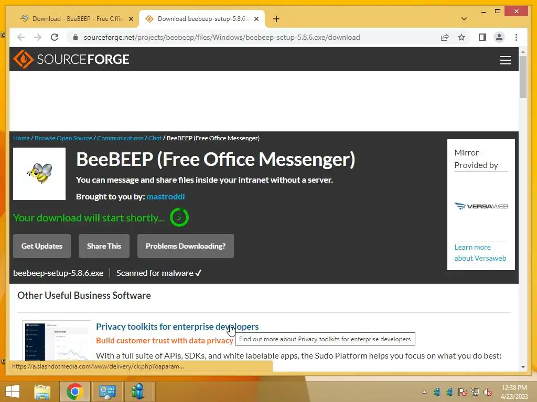Open the Control Panel taskbar icon
The height and width of the screenshot is (402, 537).
(107, 392)
